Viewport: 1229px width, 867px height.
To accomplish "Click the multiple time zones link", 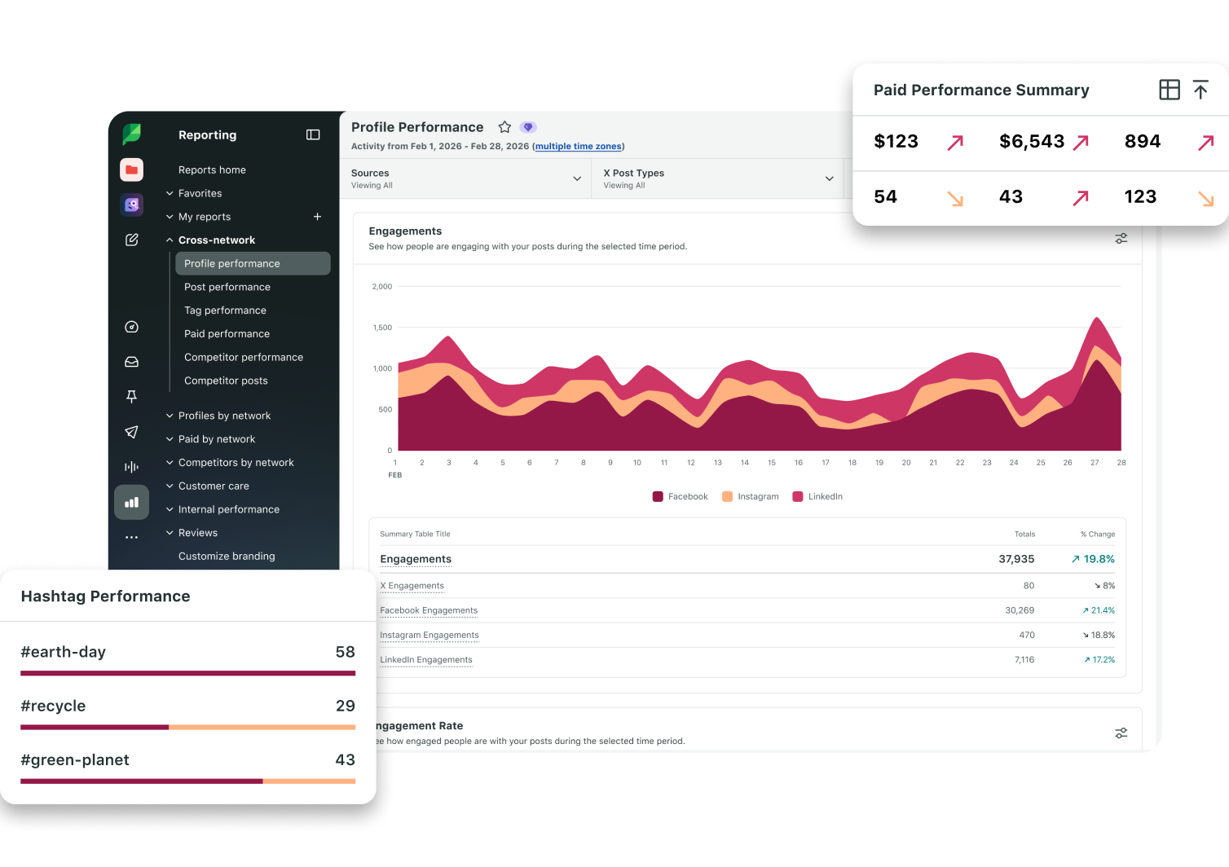I will 578,146.
